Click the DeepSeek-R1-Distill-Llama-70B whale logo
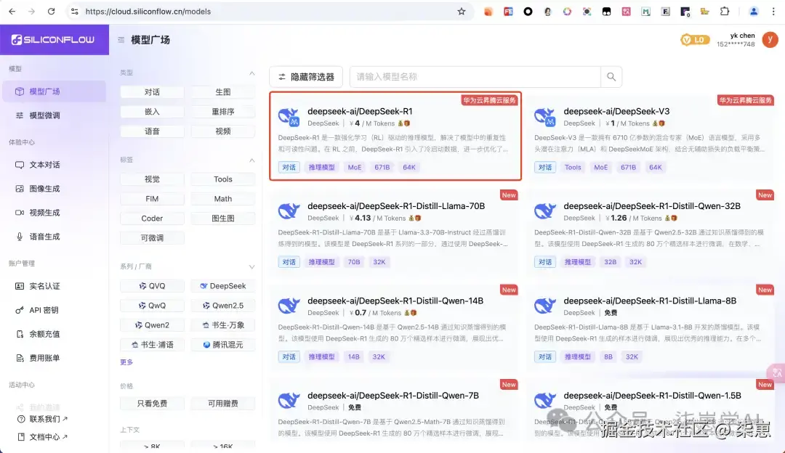Image resolution: width=785 pixels, height=453 pixels. click(289, 211)
